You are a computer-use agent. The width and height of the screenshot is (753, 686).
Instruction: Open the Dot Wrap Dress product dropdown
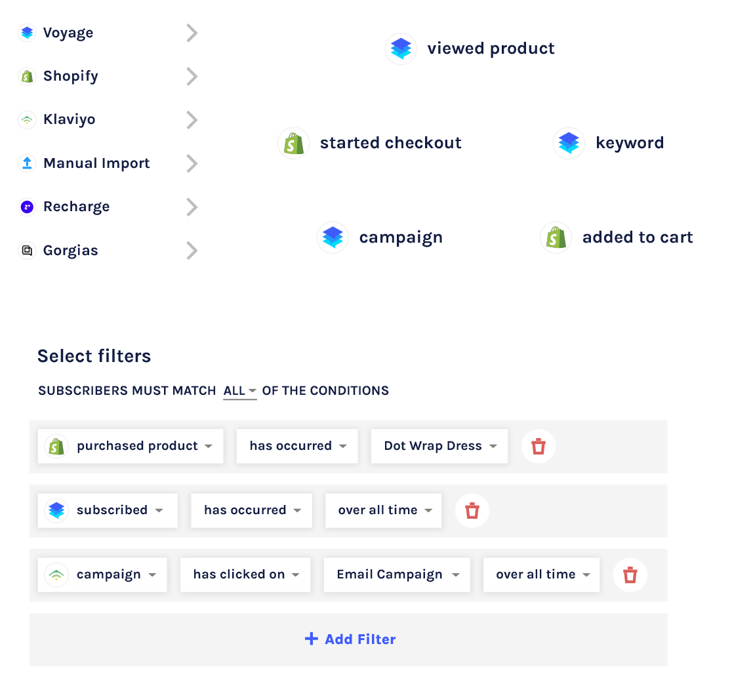pyautogui.click(x=439, y=446)
